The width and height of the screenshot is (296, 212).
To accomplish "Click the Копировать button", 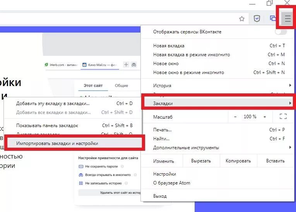I will click(238, 161).
